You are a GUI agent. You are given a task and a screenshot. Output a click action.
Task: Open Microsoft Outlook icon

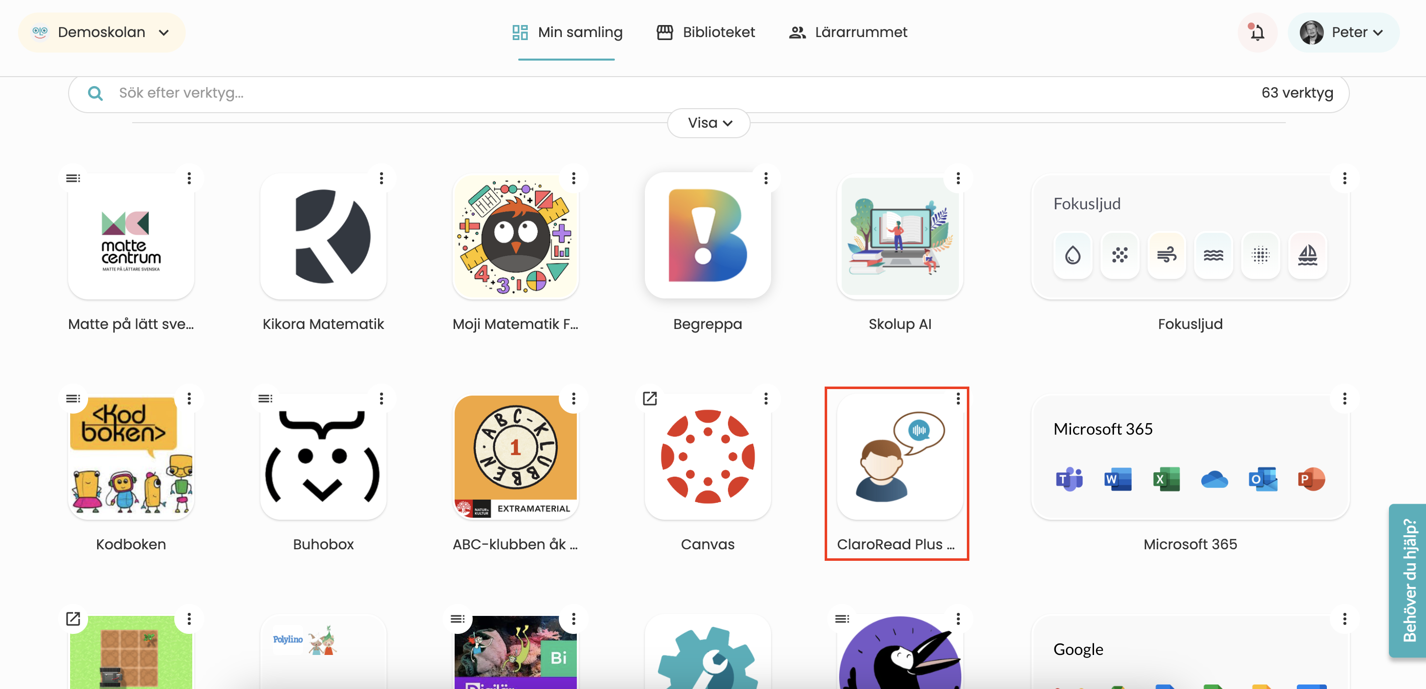(1263, 479)
